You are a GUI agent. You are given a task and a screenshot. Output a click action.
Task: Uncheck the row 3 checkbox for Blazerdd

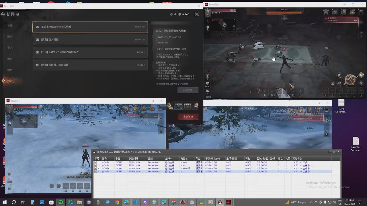(x=96, y=169)
